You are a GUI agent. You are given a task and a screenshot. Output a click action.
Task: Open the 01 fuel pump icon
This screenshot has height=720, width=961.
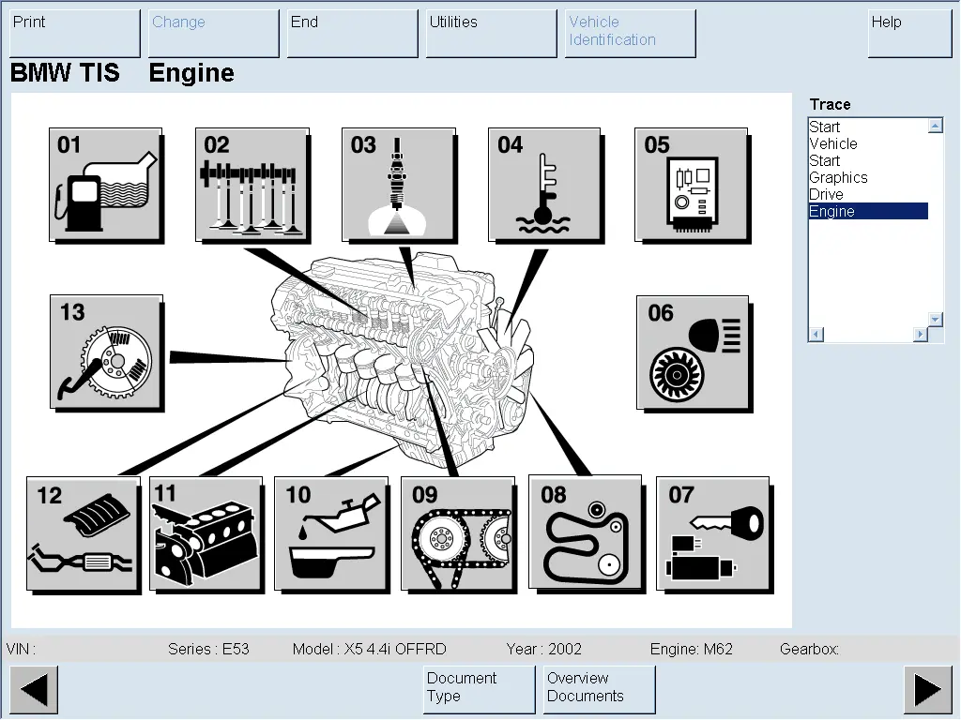coord(105,185)
